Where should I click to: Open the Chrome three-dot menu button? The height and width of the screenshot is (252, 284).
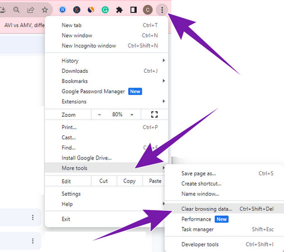pos(162,10)
